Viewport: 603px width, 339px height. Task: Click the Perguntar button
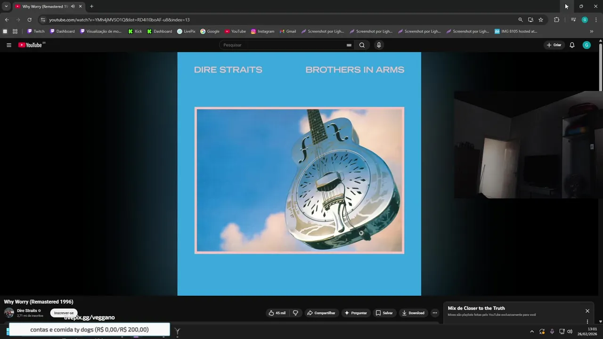[356, 313]
